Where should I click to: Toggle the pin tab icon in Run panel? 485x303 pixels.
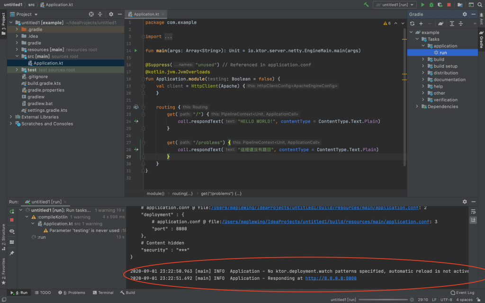(x=12, y=253)
